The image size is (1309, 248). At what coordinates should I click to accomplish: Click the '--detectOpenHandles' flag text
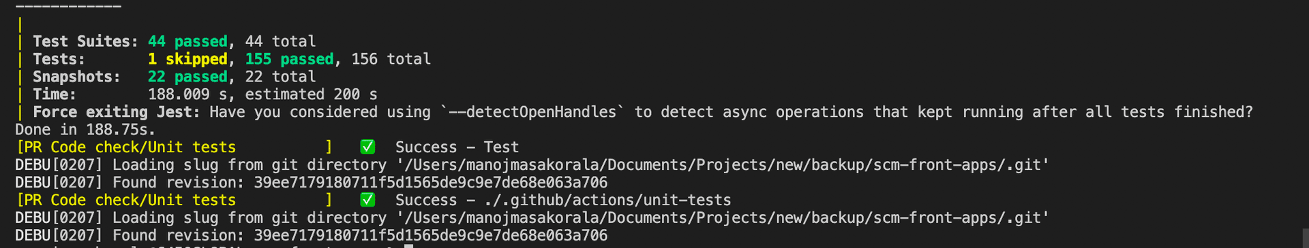coord(532,112)
